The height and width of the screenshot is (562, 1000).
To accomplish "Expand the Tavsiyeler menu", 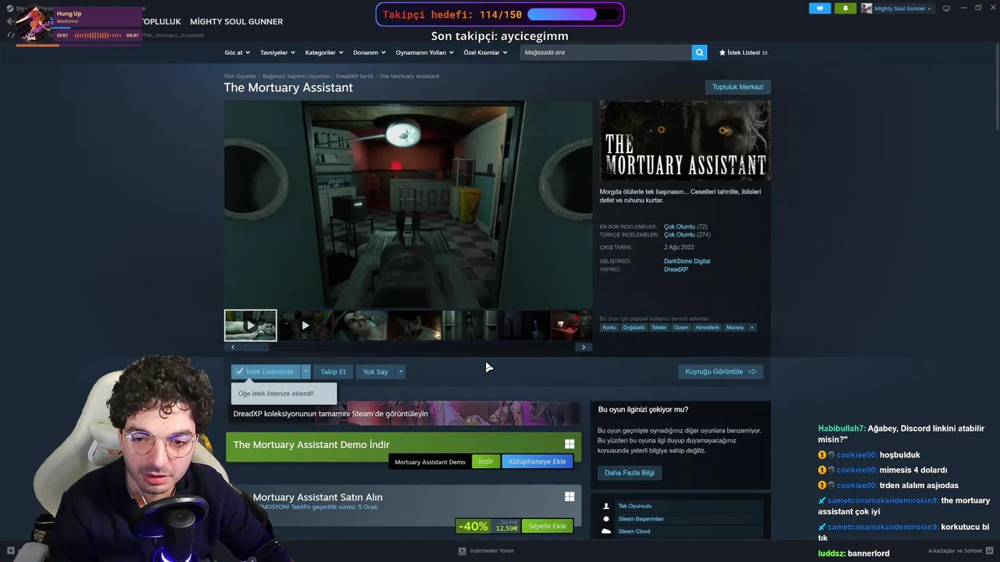I will [277, 52].
